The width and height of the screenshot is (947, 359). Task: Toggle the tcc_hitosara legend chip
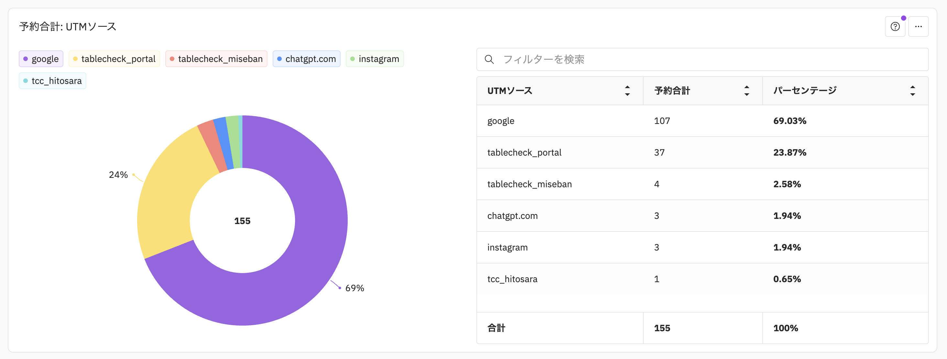[x=53, y=81]
